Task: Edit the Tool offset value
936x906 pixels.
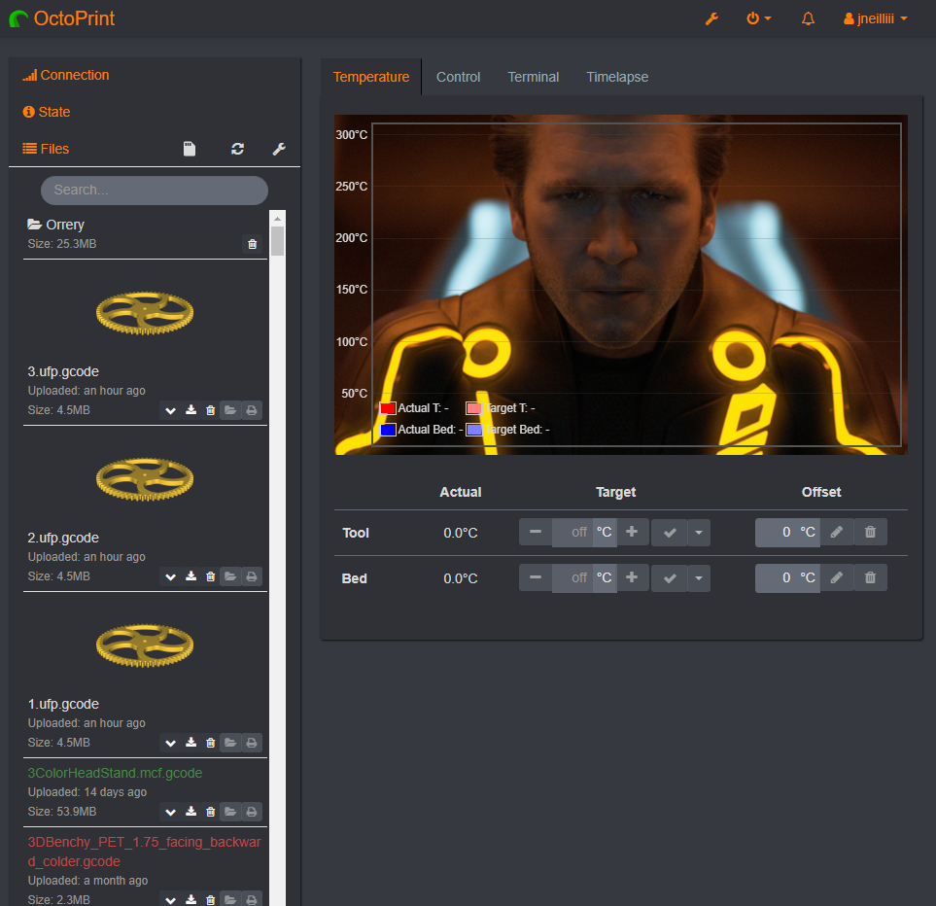Action: point(837,533)
